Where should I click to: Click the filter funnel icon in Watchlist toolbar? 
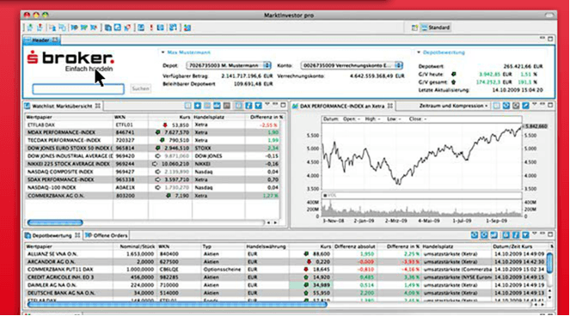[x=258, y=106]
